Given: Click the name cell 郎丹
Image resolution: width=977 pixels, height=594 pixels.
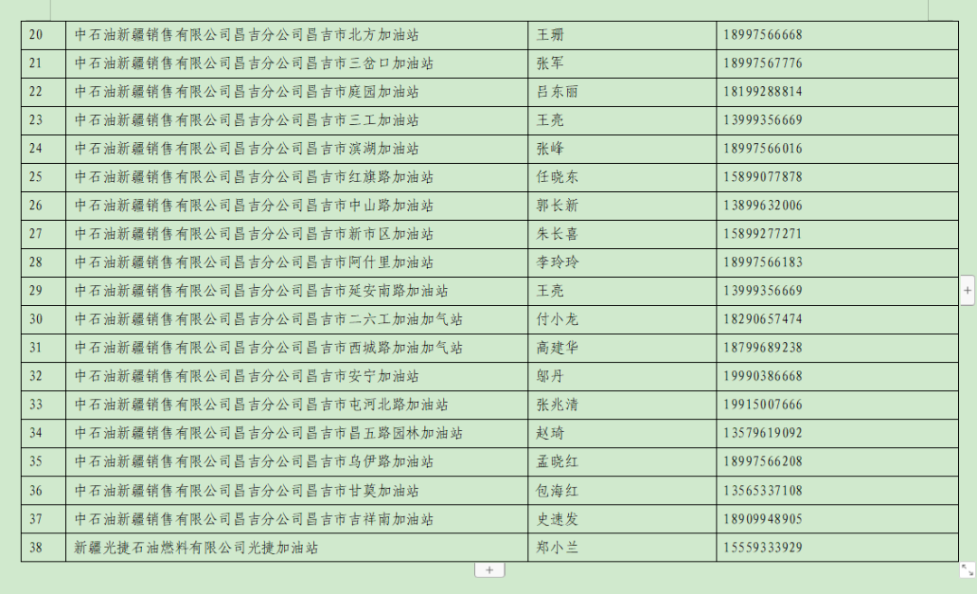Looking at the screenshot, I should (549, 376).
